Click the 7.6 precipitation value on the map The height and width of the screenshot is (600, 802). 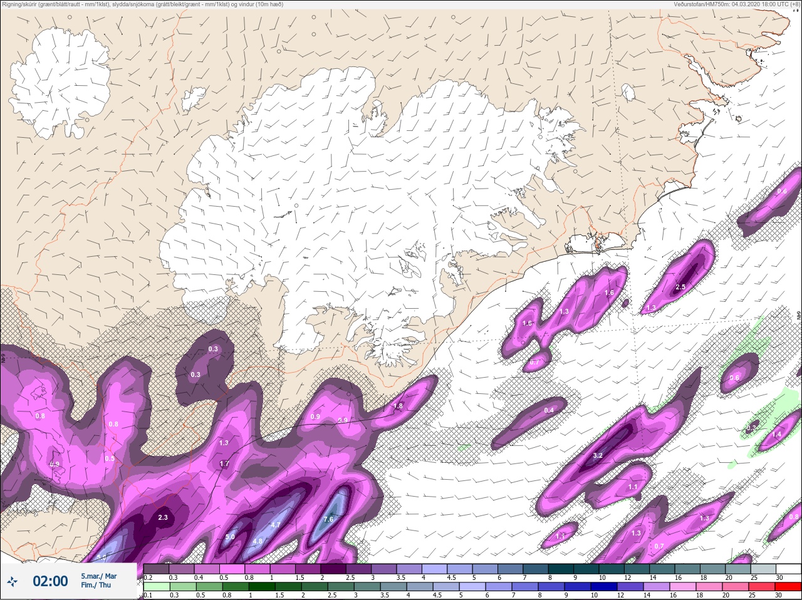(328, 519)
